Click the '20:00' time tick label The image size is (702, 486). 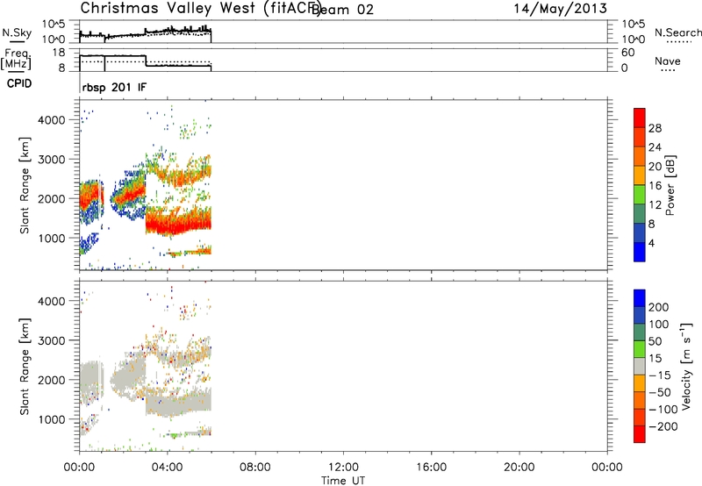point(519,468)
